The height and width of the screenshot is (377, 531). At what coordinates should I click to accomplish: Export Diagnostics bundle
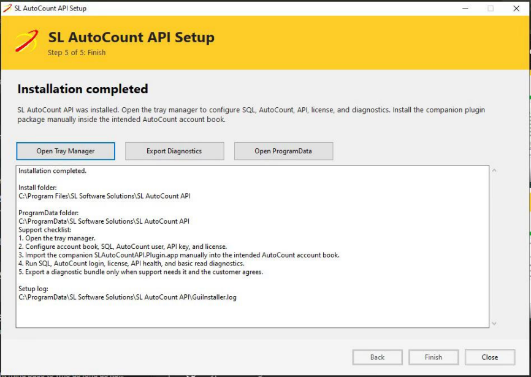click(174, 151)
